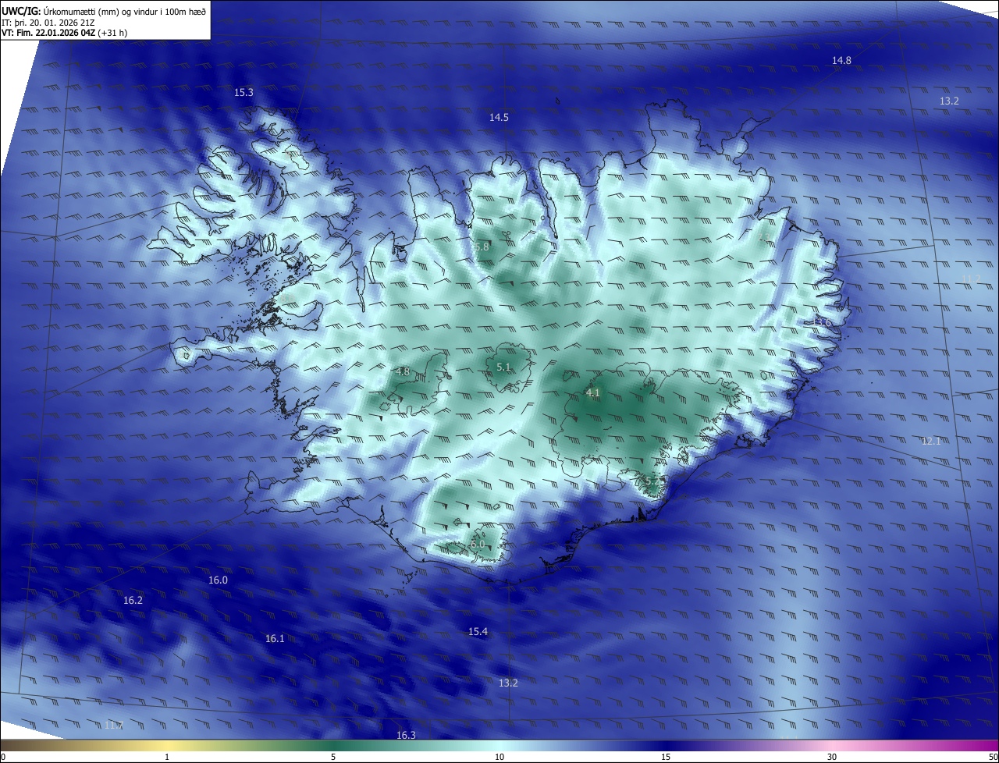Click the 14.5 value north of Iceland
The width and height of the screenshot is (999, 763).
[x=499, y=117]
